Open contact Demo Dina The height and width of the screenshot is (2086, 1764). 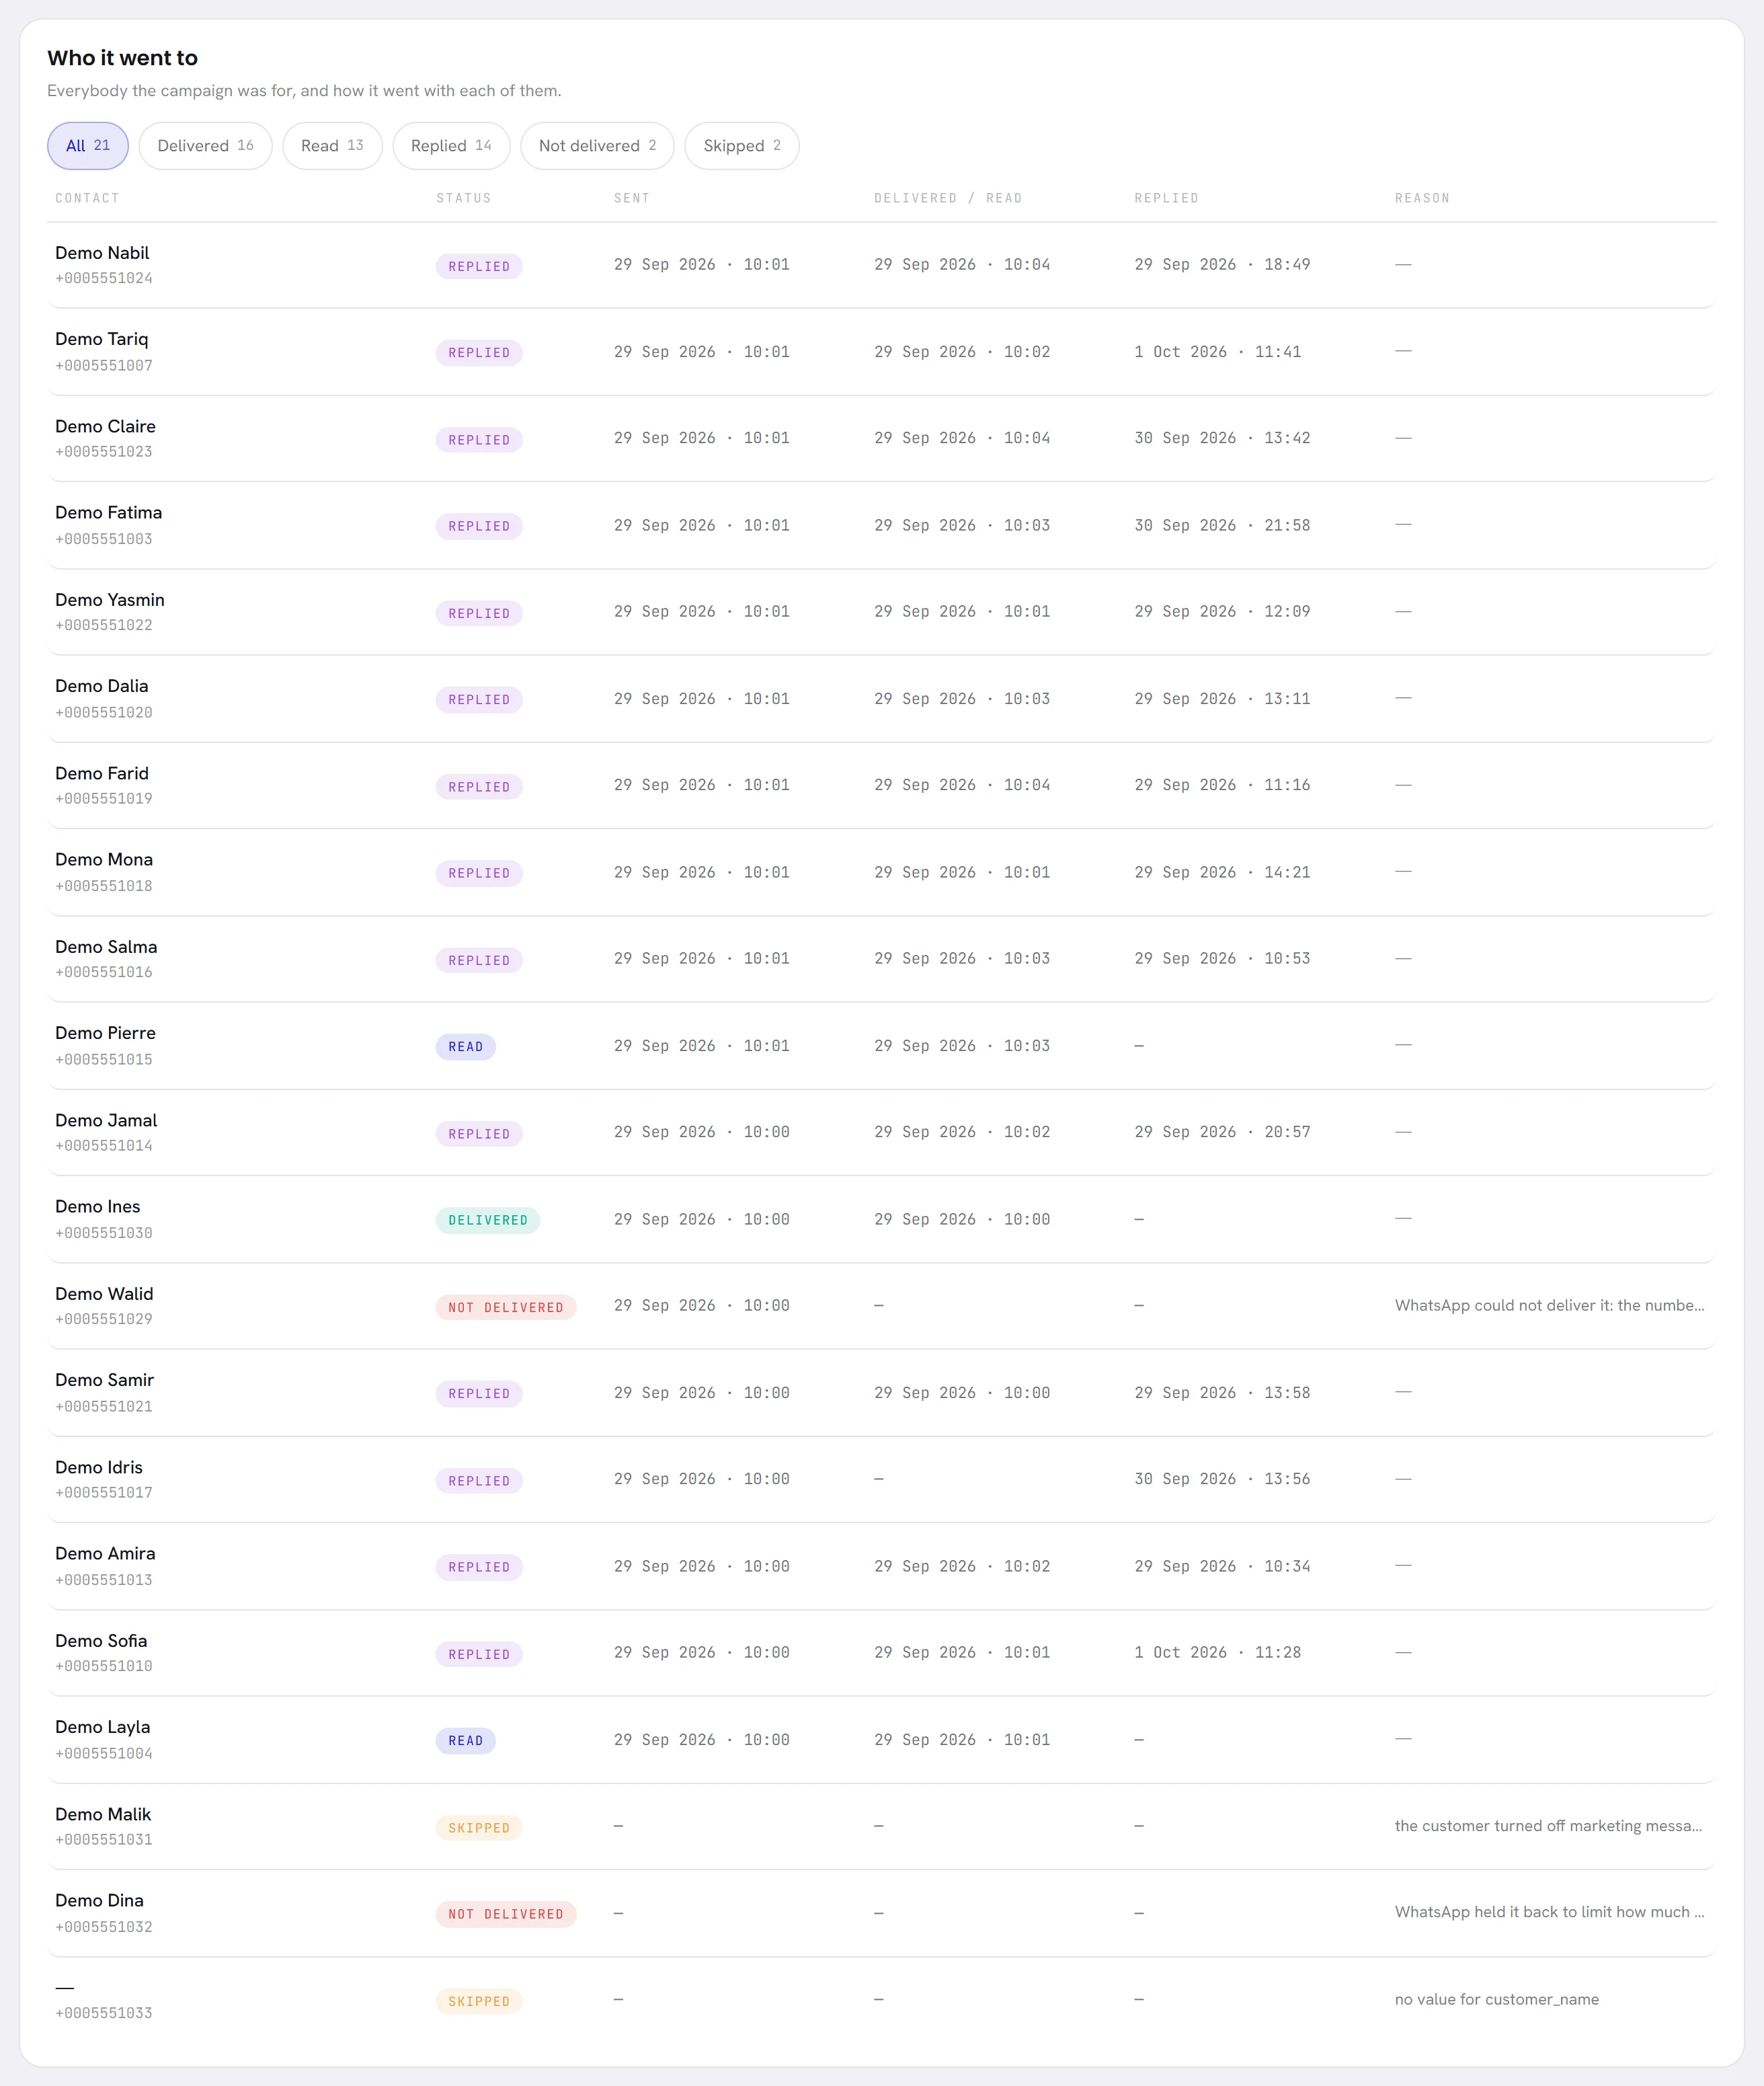pos(99,1901)
